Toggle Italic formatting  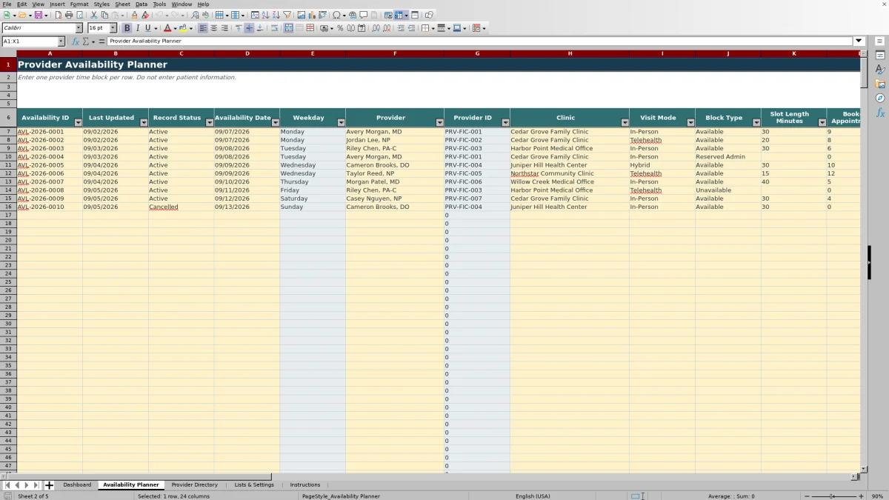click(x=137, y=28)
